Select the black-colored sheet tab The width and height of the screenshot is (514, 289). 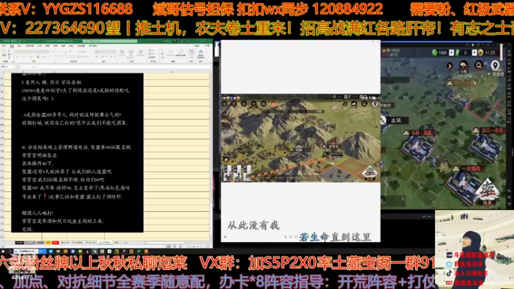point(19,243)
